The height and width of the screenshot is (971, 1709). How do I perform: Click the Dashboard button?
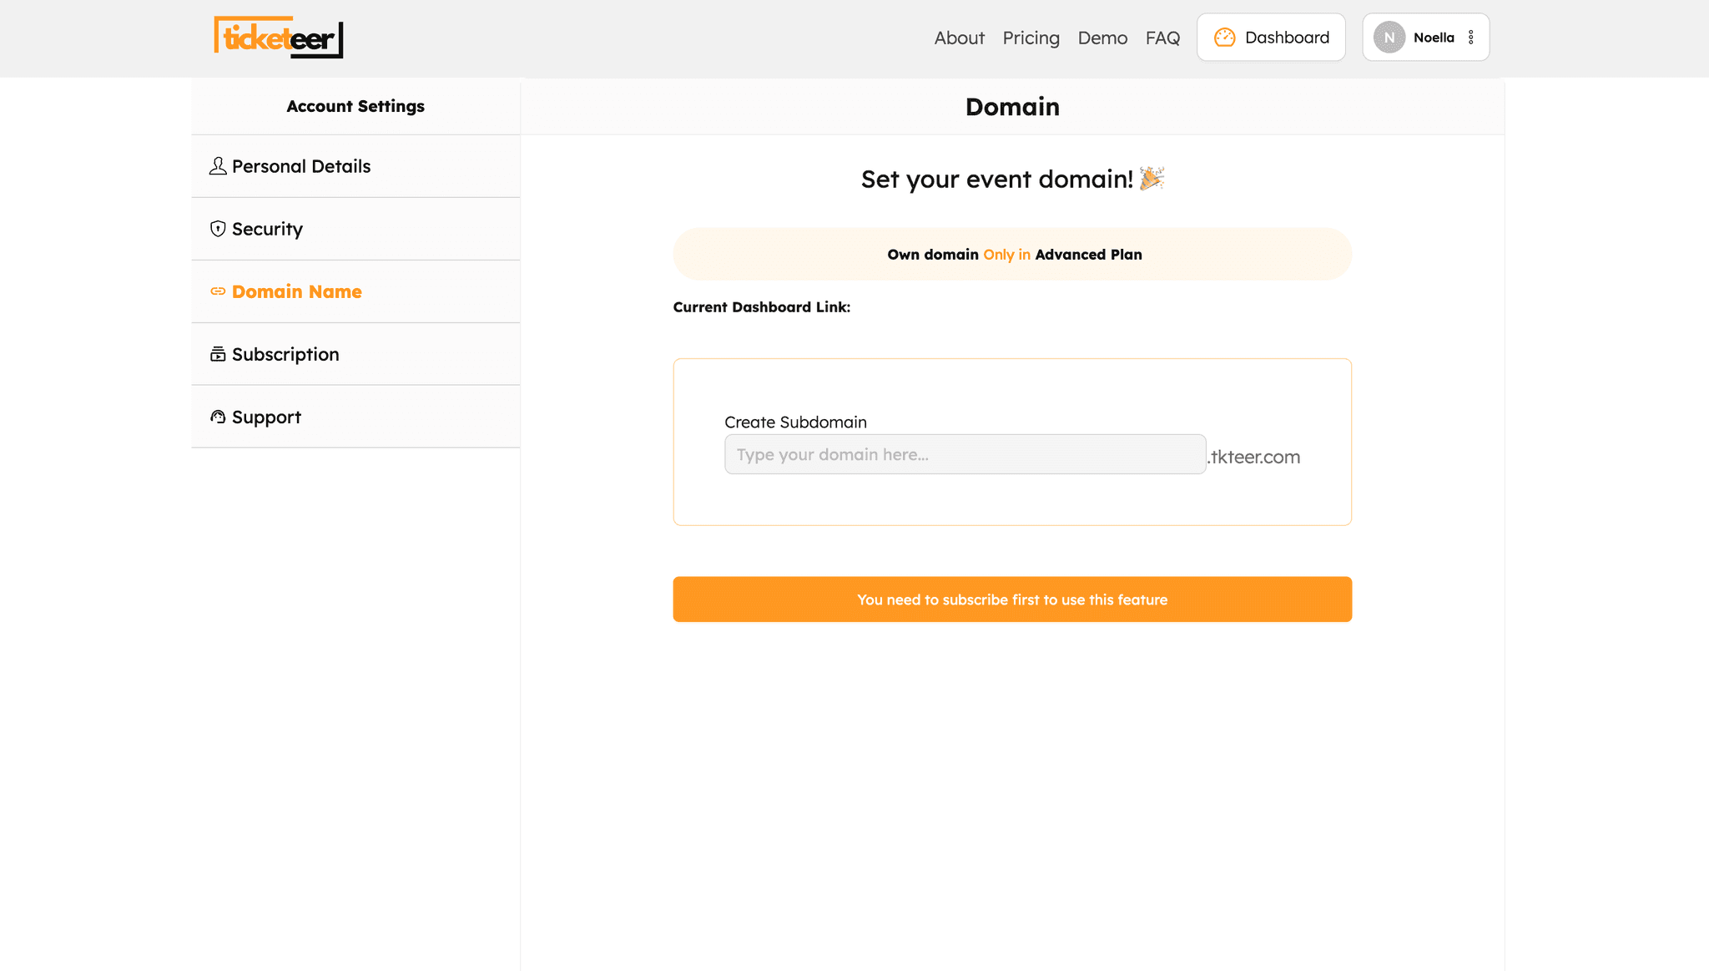[1271, 37]
